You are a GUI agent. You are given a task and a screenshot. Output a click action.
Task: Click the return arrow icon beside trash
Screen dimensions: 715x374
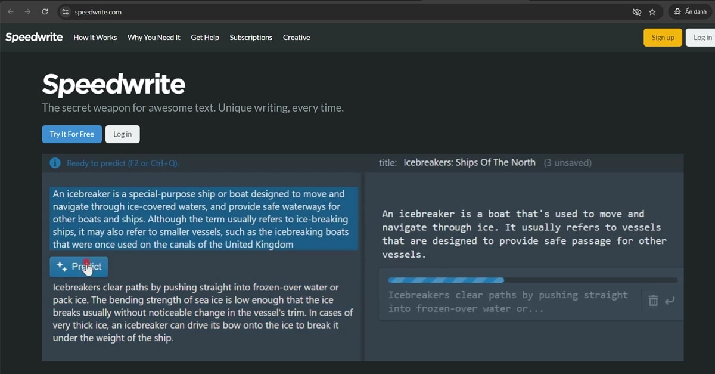pyautogui.click(x=670, y=301)
